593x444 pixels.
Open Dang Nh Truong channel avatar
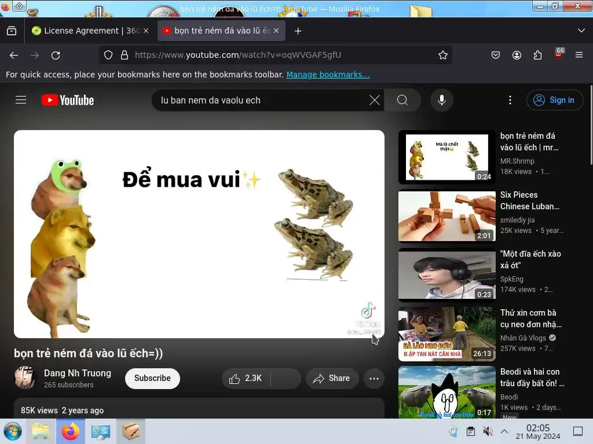(25, 378)
